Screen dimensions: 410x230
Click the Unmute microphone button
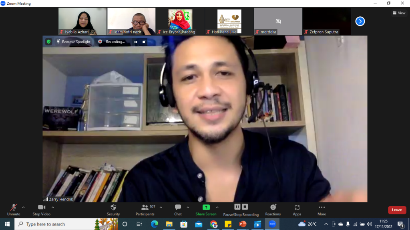14,210
